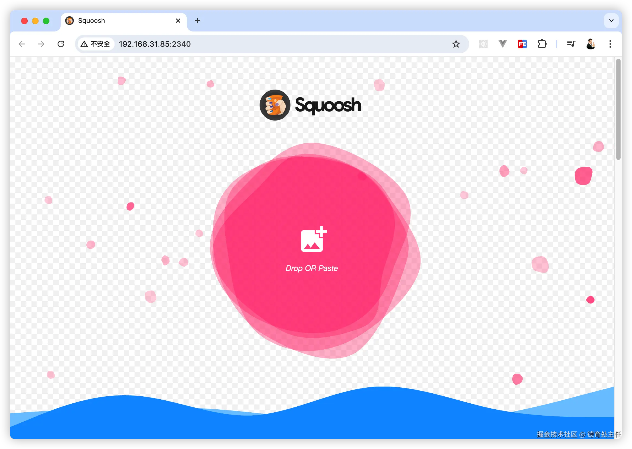This screenshot has width=632, height=449.
Task: Click the Drop OR Paste text
Action: (312, 268)
